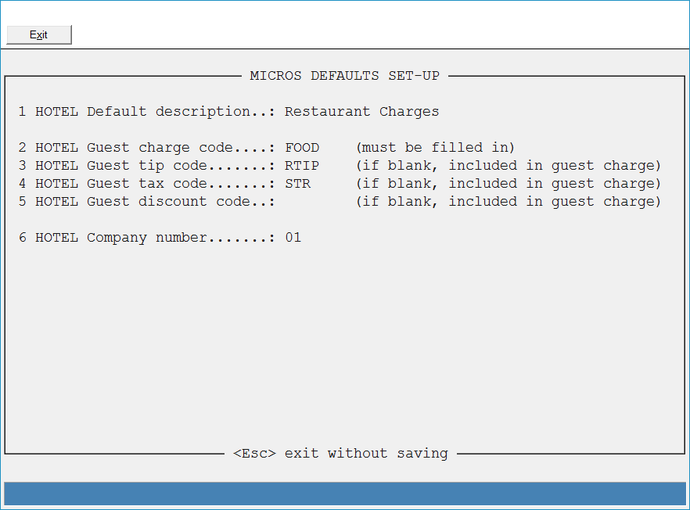Choose option 4 HOTEL Guest tax code
The width and height of the screenshot is (690, 510).
point(146,184)
